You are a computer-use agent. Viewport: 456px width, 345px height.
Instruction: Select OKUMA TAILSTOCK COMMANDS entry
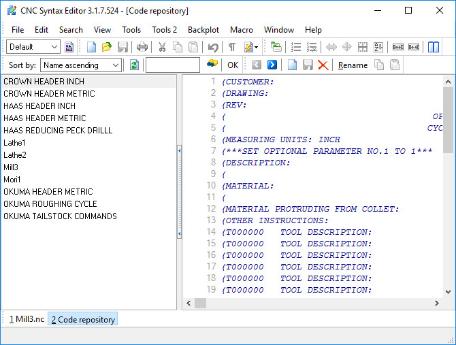[x=89, y=216]
